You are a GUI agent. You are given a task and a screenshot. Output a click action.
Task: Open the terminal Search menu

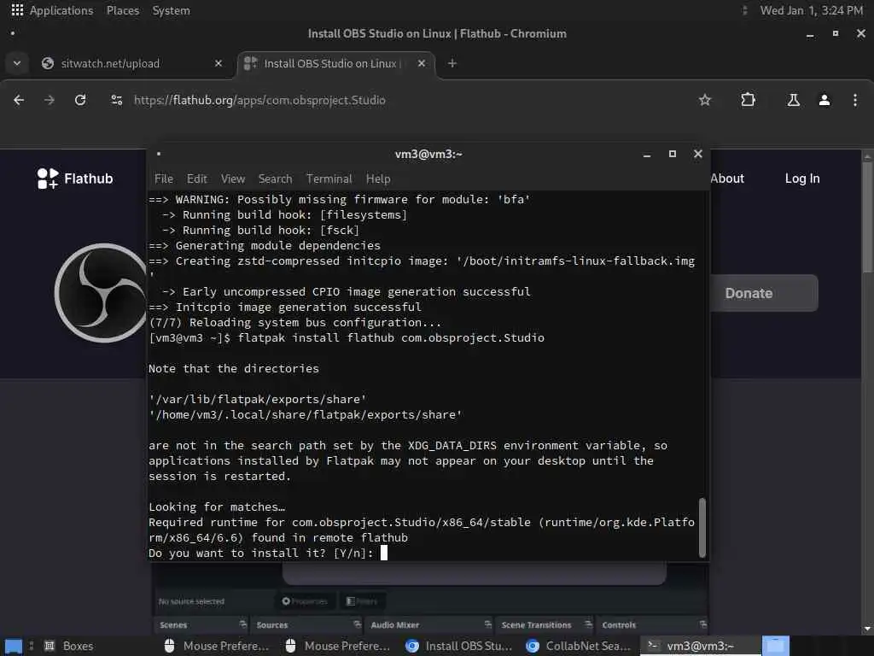pyautogui.click(x=275, y=179)
